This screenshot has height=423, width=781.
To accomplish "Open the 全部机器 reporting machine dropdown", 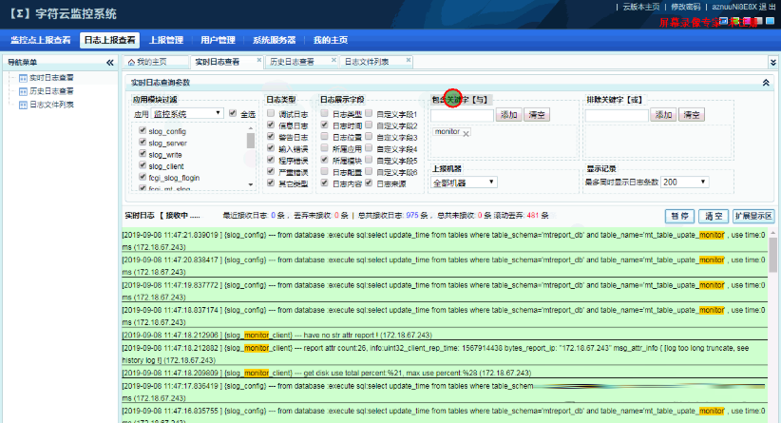I will pos(473,182).
